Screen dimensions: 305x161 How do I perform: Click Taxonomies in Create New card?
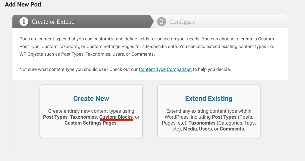click(x=83, y=117)
